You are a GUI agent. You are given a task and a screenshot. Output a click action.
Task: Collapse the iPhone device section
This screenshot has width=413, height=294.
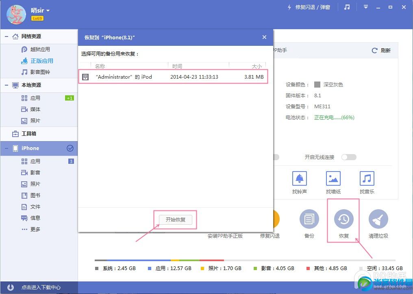[7, 148]
